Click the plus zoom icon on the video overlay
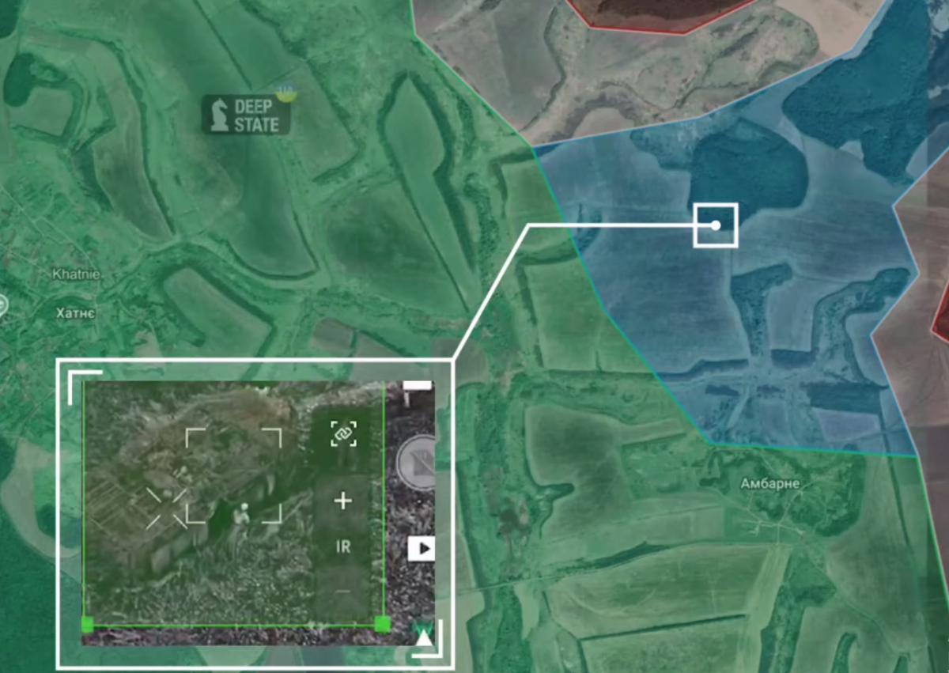 (x=342, y=500)
